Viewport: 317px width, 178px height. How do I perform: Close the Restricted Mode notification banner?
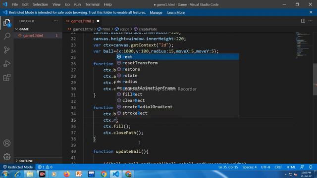tap(311, 12)
